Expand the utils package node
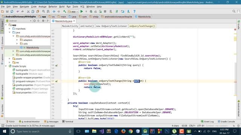The width and height of the screenshot is (241, 135). coord(17,44)
